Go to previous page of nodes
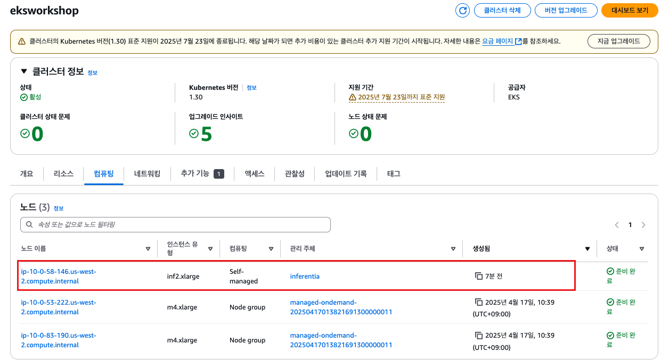 pos(617,225)
